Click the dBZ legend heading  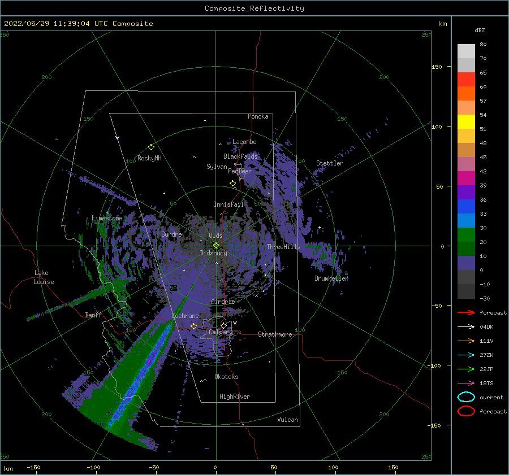480,30
